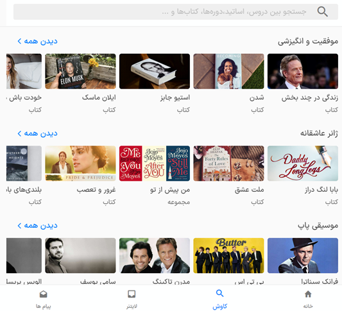Open زندگی در چند بخش thumbnail

tap(303, 71)
